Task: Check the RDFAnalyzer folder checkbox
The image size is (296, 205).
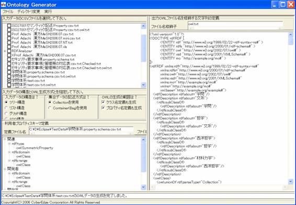Action: [9, 51]
